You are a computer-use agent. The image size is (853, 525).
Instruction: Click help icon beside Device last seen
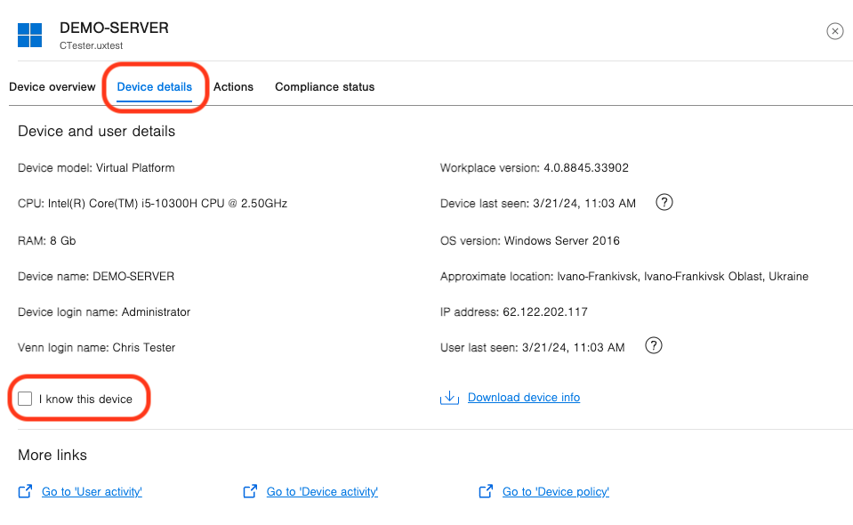click(x=664, y=203)
